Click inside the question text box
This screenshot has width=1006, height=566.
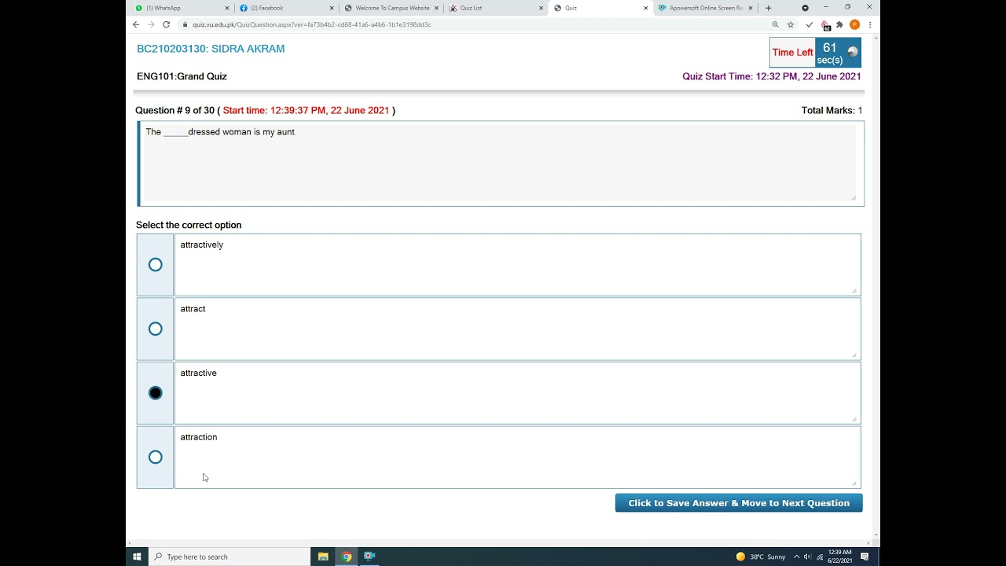tap(500, 164)
